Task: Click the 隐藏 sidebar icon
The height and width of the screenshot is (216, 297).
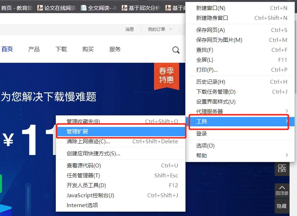Action: [x=282, y=206]
